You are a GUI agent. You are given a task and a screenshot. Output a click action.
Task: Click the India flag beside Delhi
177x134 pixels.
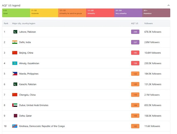click(x=15, y=42)
